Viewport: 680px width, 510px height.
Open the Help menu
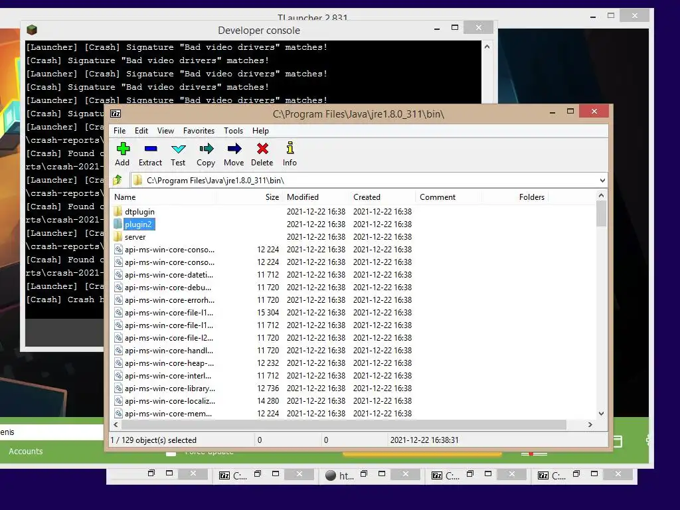tap(260, 131)
